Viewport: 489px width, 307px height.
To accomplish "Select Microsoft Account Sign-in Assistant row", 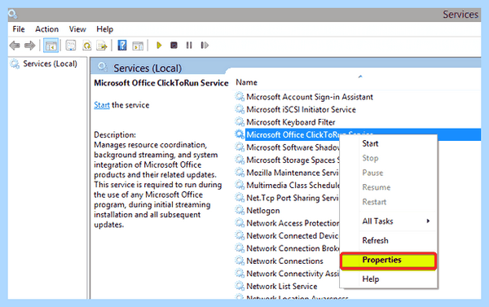I will click(x=310, y=97).
